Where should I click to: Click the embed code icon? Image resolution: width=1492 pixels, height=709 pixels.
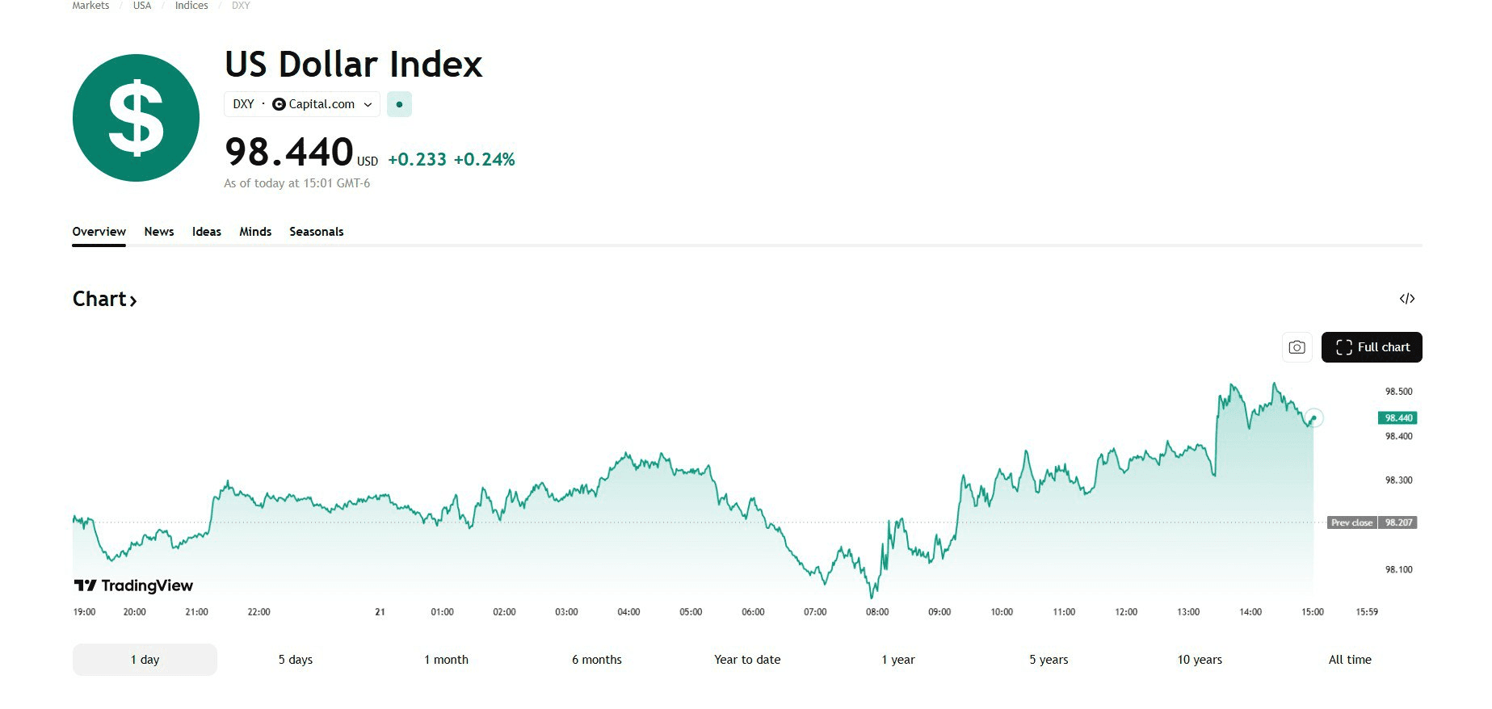[x=1406, y=299]
